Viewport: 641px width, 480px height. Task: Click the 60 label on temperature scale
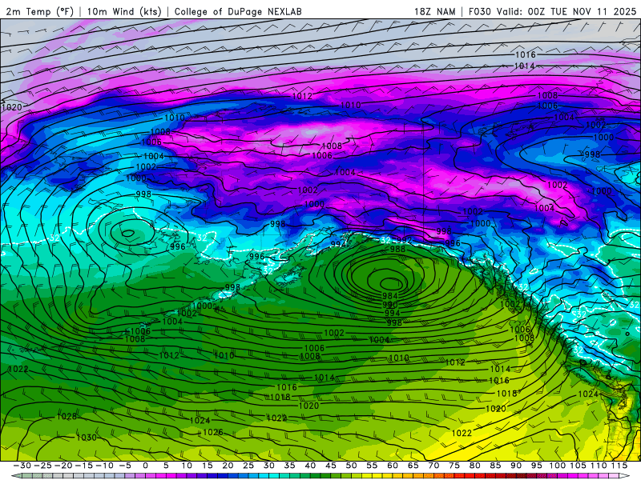click(x=393, y=466)
